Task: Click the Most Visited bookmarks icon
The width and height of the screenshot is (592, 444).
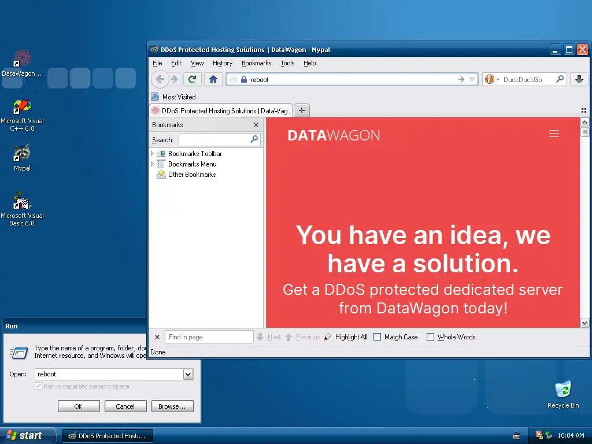Action: [x=155, y=97]
